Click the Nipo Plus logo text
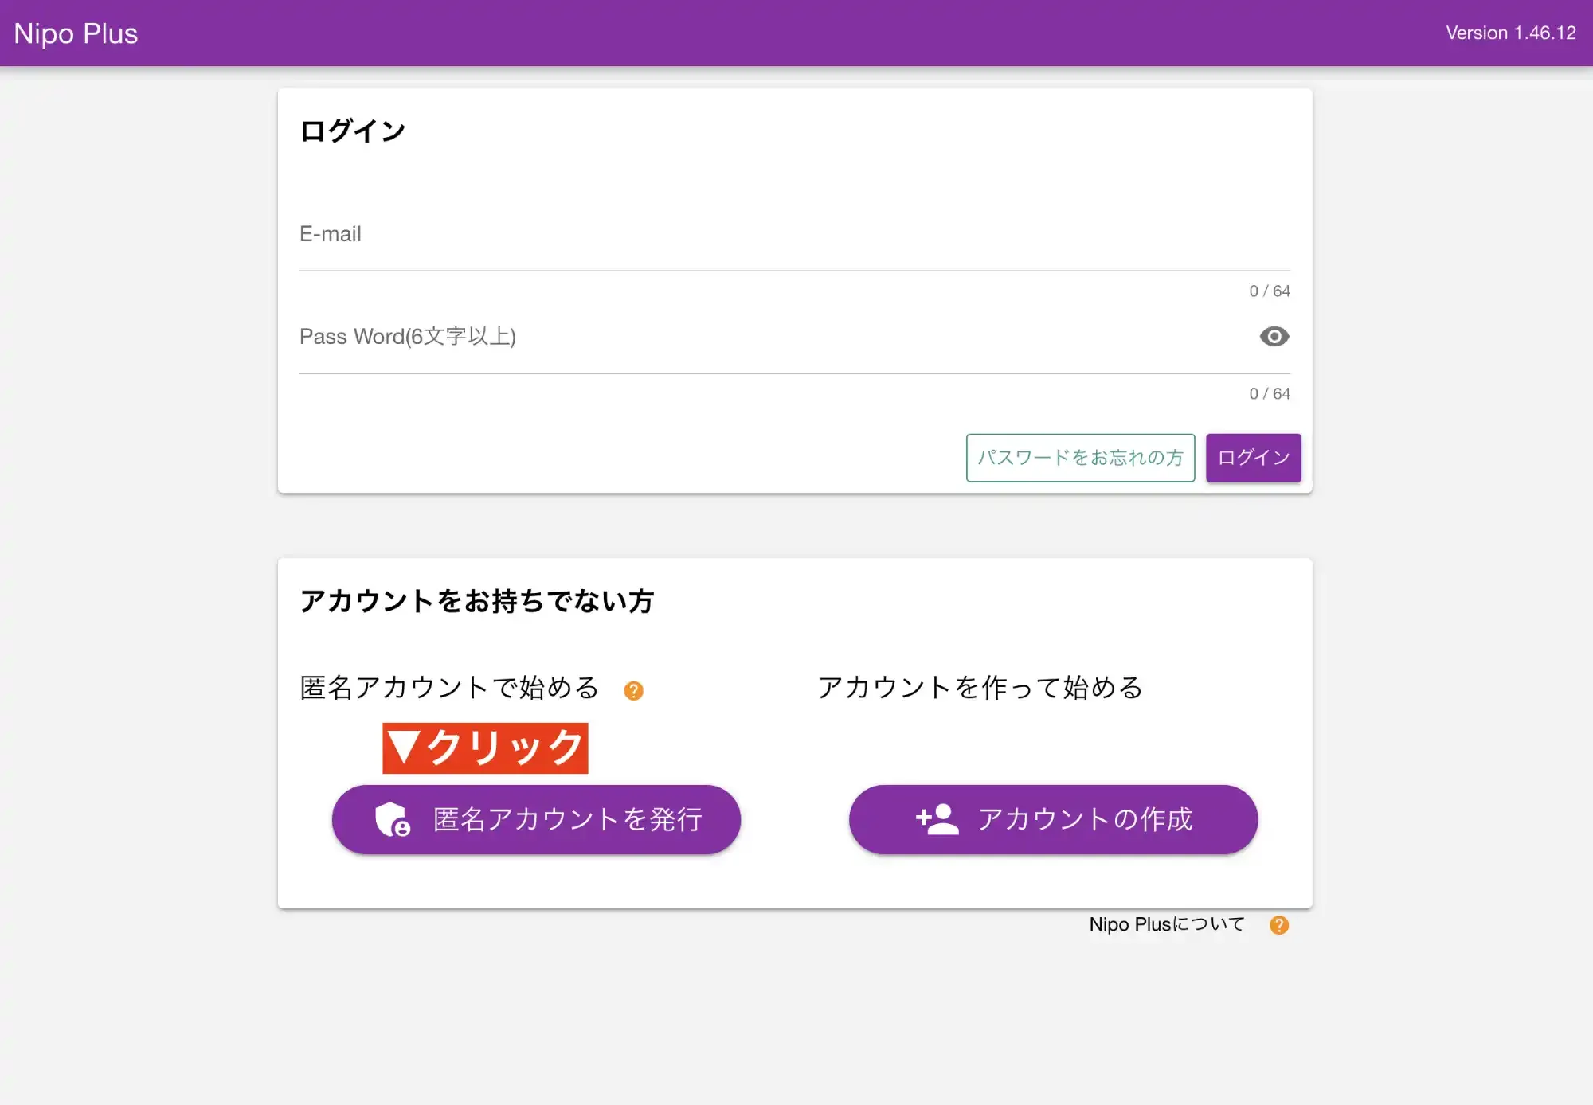 tap(76, 33)
